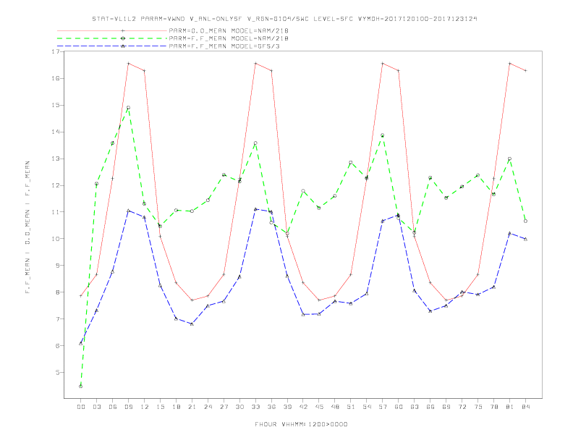This screenshot has height=443, width=573.
Task: Click x-axis tick label 60
Action: click(399, 407)
